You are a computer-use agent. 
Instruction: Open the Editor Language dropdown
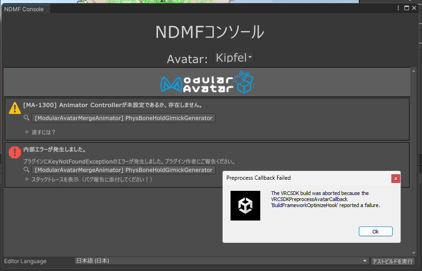(x=222, y=261)
